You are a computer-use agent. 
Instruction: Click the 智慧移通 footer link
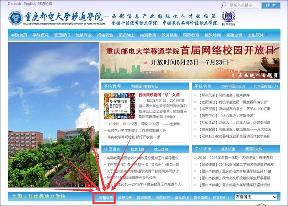coord(104,197)
